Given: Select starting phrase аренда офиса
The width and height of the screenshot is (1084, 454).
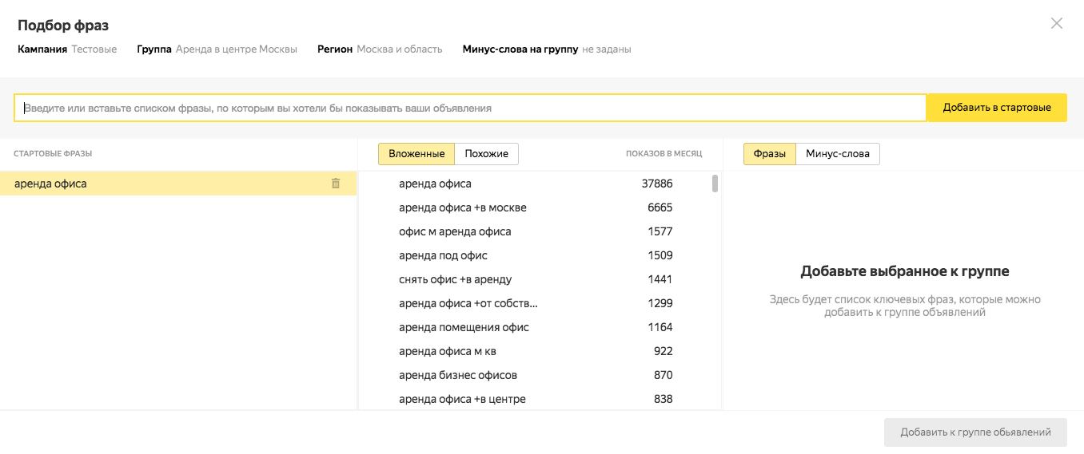Looking at the screenshot, I should click(178, 184).
